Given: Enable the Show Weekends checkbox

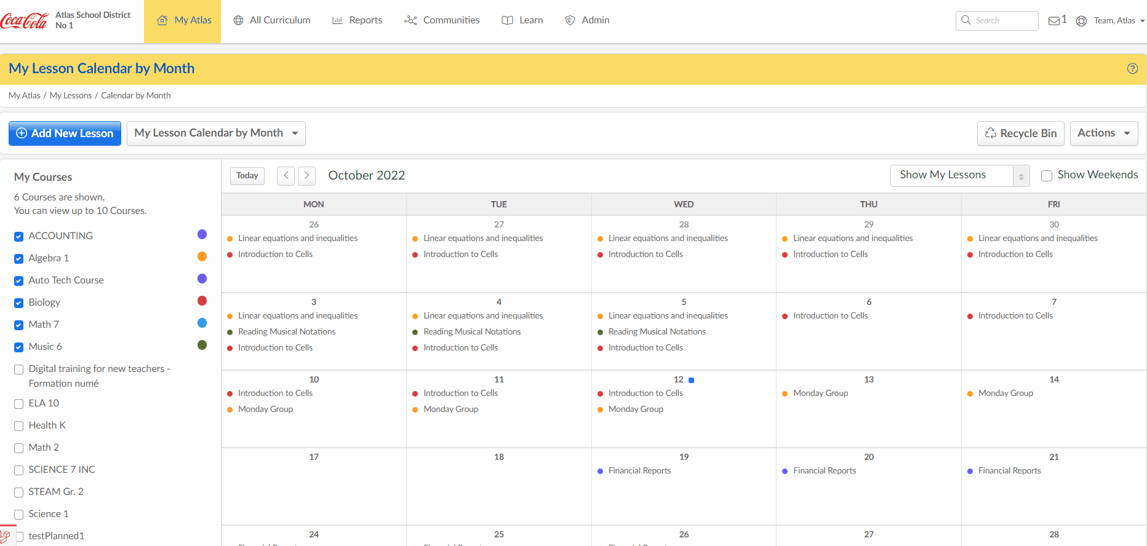Looking at the screenshot, I should (1046, 176).
